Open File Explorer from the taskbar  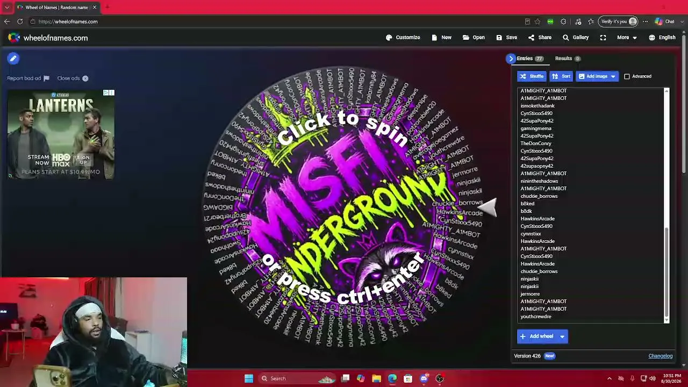(x=376, y=378)
